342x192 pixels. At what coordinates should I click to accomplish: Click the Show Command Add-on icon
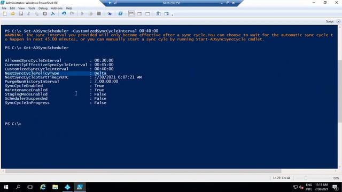pyautogui.click(x=166, y=14)
